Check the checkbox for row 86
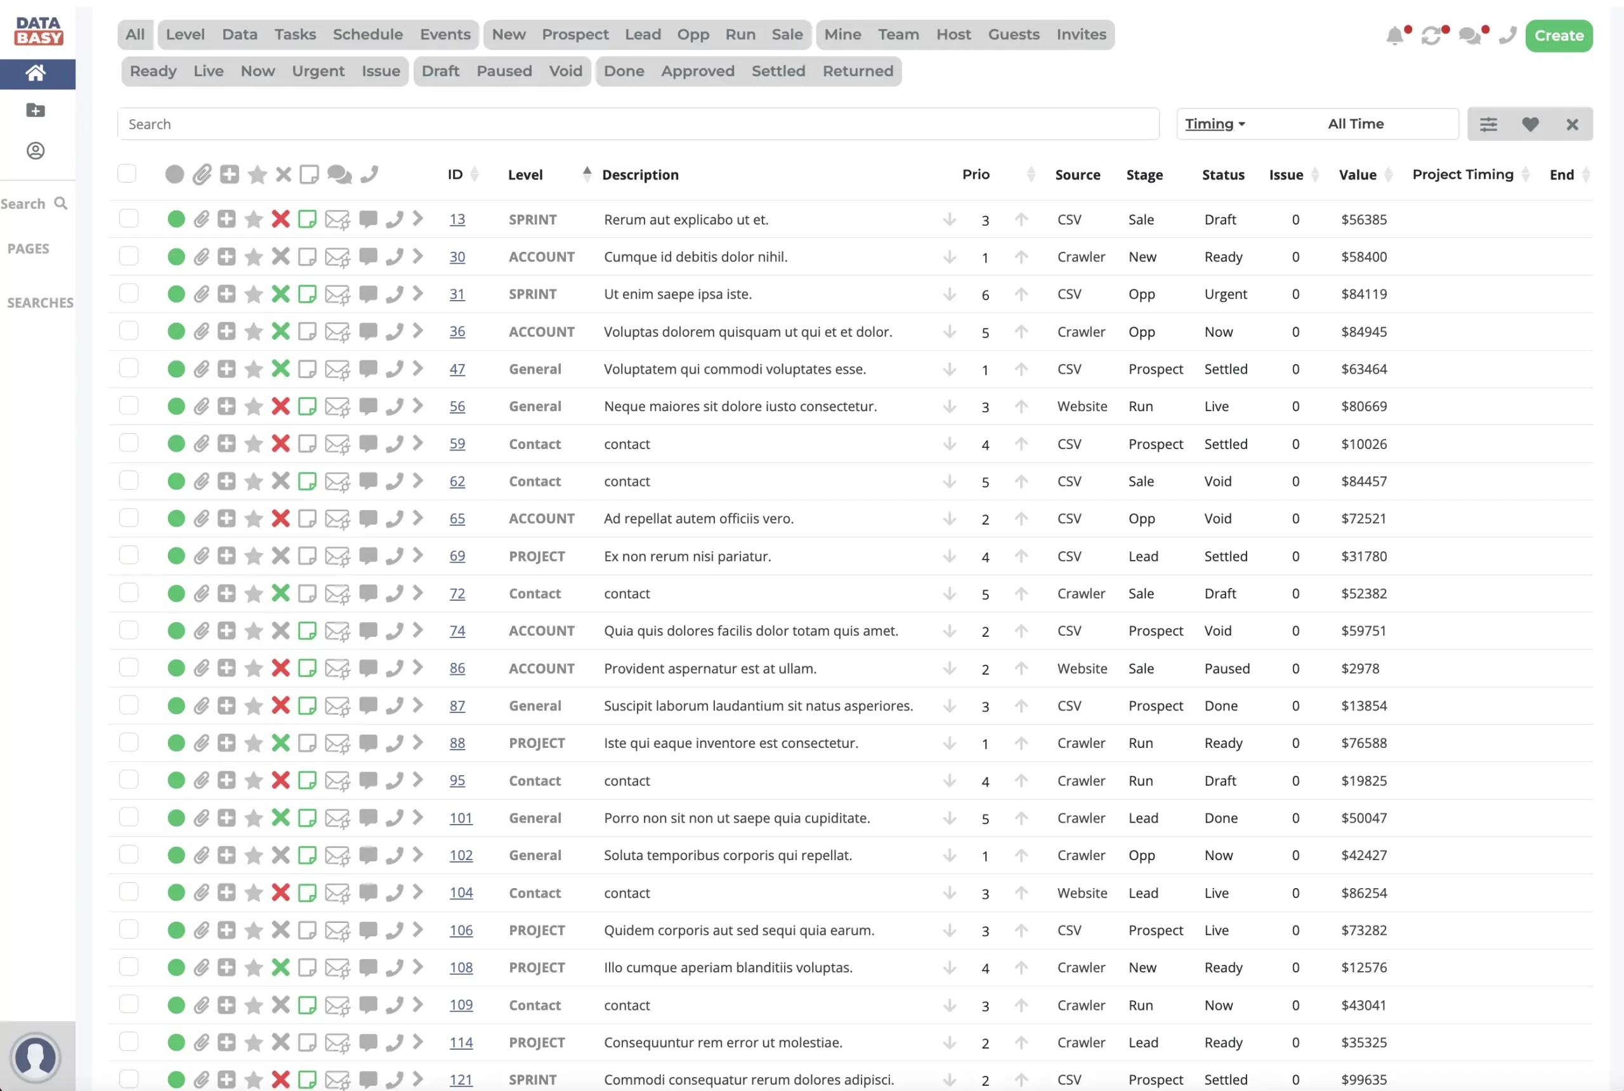This screenshot has height=1091, width=1624. (x=129, y=668)
